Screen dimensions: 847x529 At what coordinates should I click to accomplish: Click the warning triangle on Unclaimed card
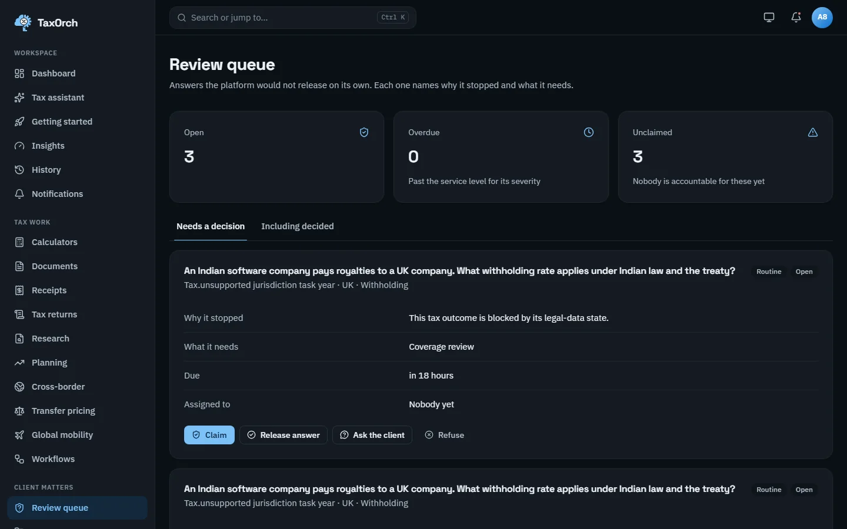pos(813,132)
